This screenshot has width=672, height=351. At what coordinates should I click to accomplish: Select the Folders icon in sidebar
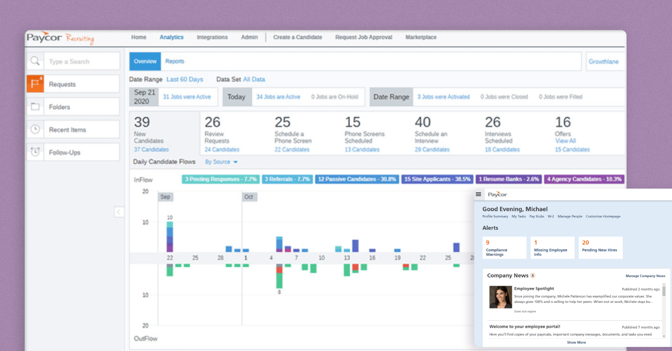click(35, 106)
